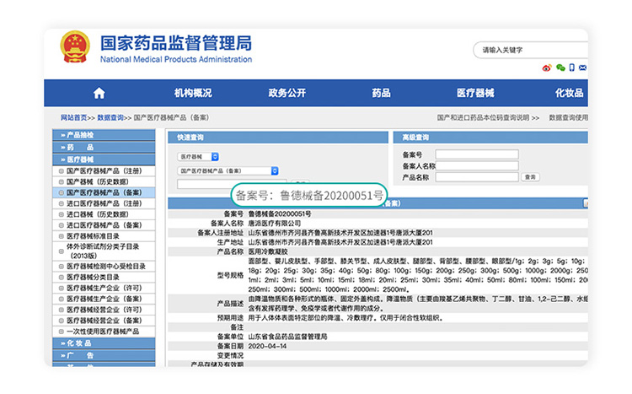Select 进口医疗器械产品（注册） in sidebar
This screenshot has width=632, height=394.
click(x=104, y=203)
